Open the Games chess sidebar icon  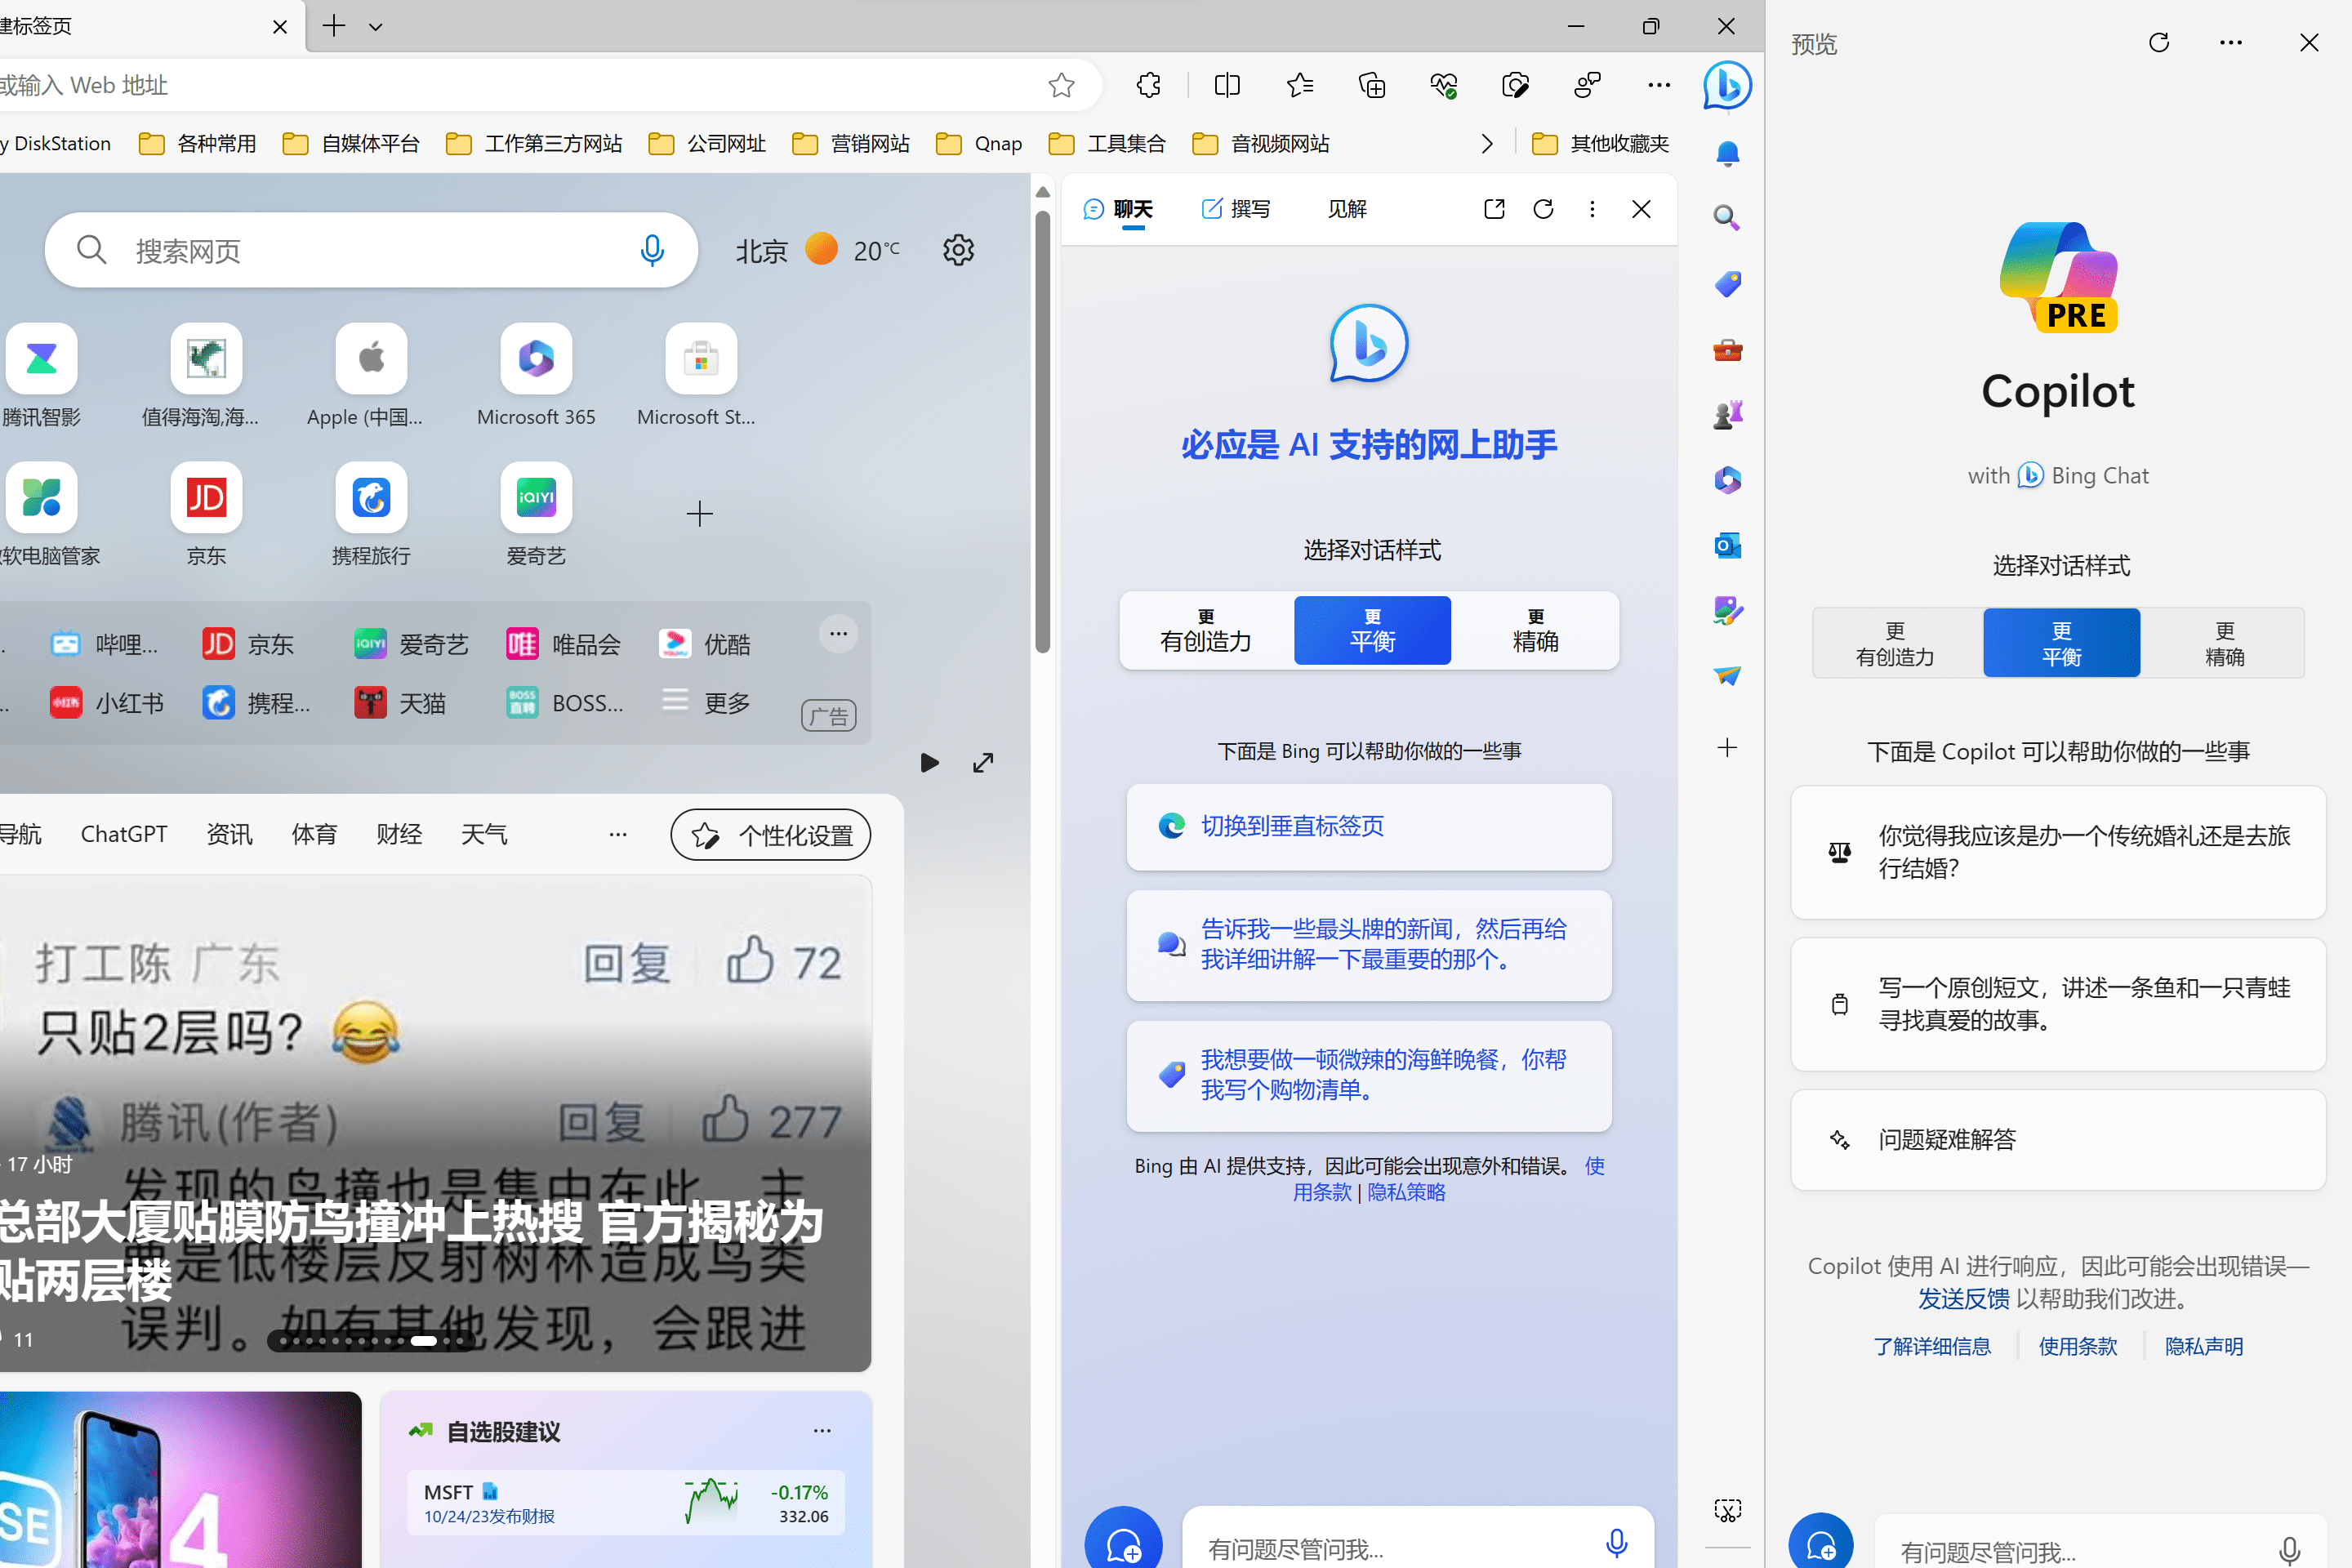coord(1727,414)
